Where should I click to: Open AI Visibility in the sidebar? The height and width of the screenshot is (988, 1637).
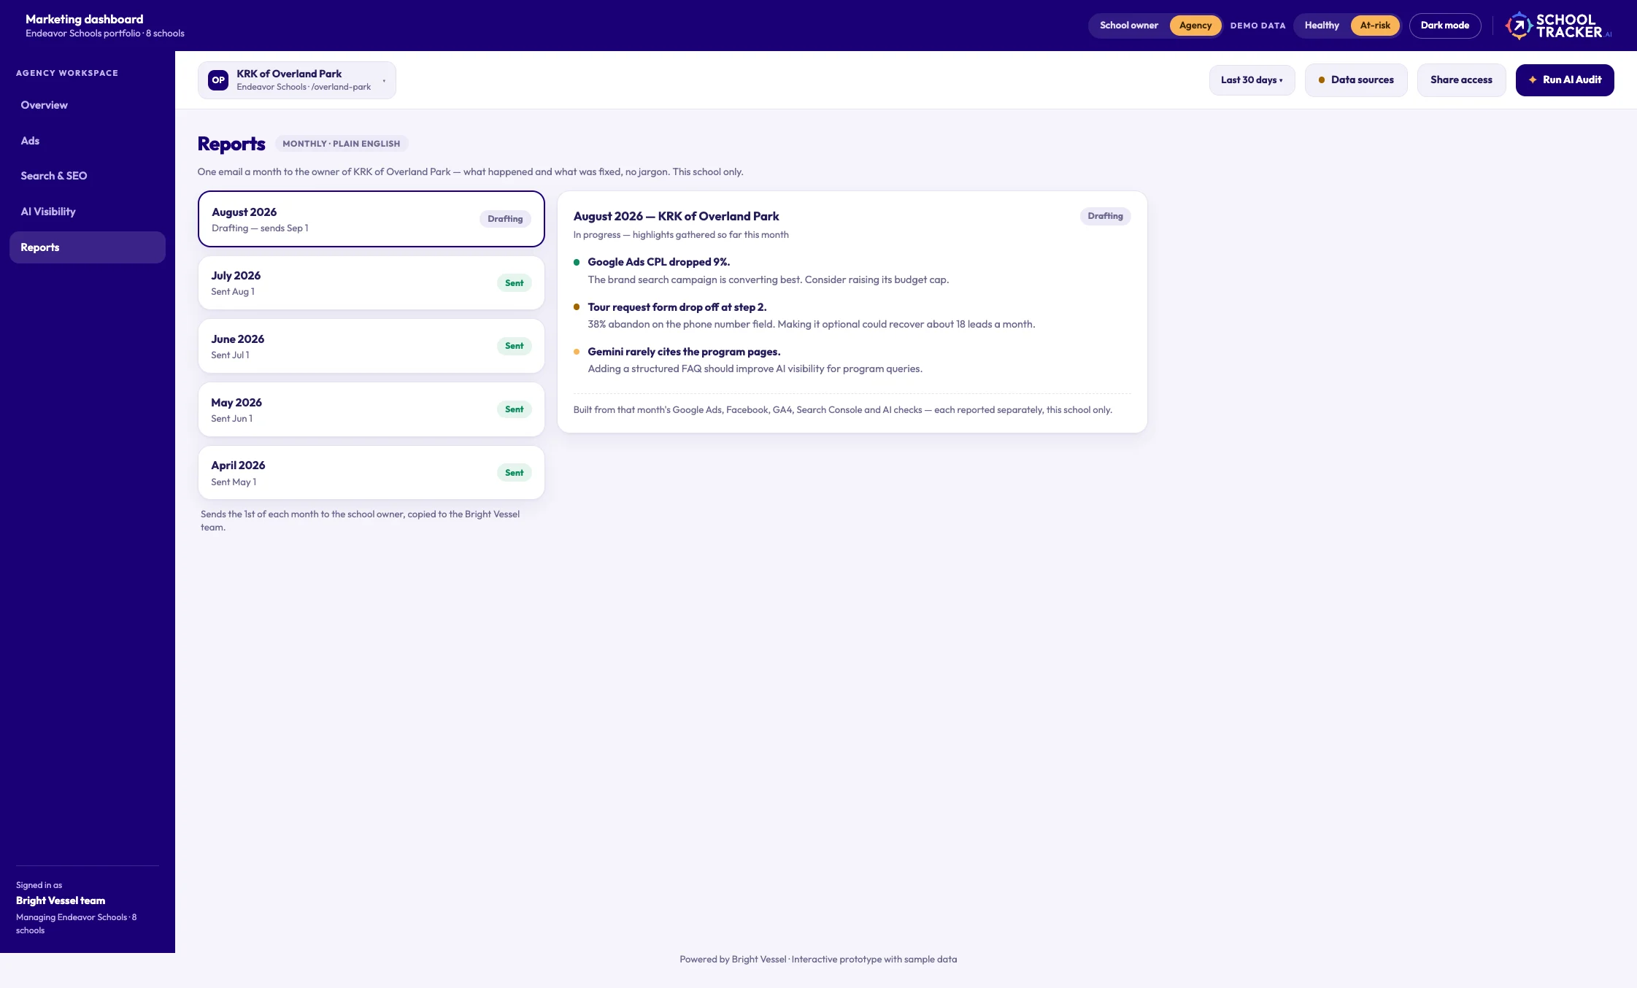coord(88,212)
